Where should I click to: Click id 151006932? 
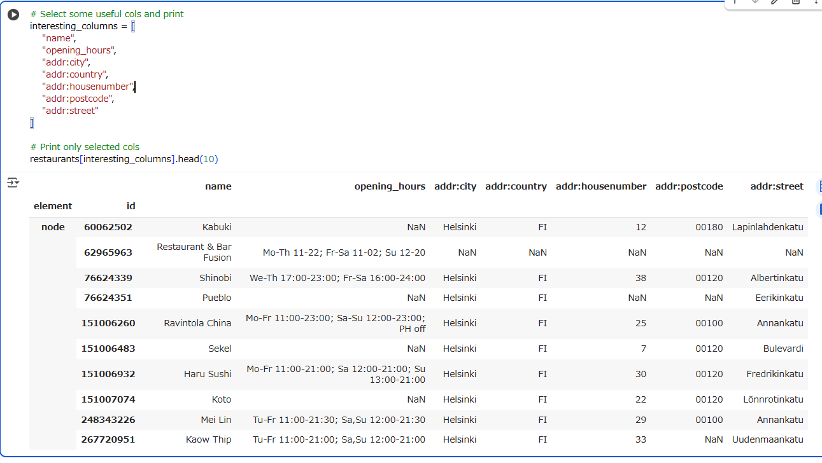108,374
